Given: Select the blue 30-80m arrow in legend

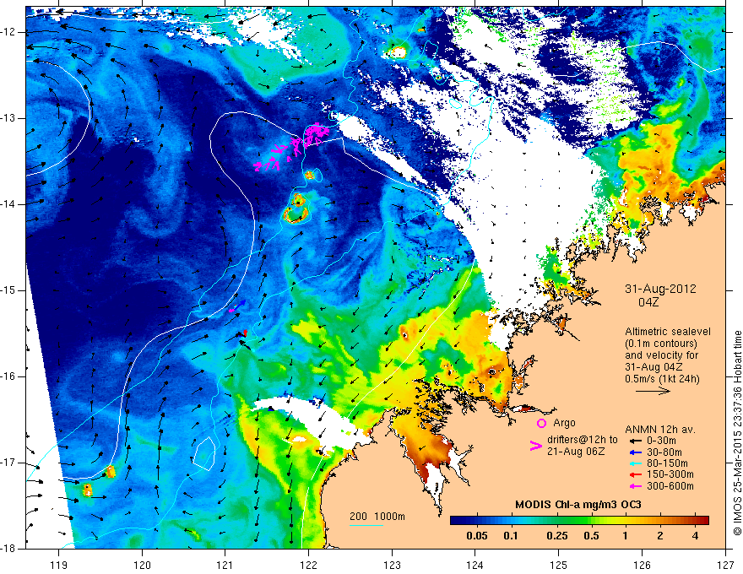Looking at the screenshot, I should [x=636, y=452].
